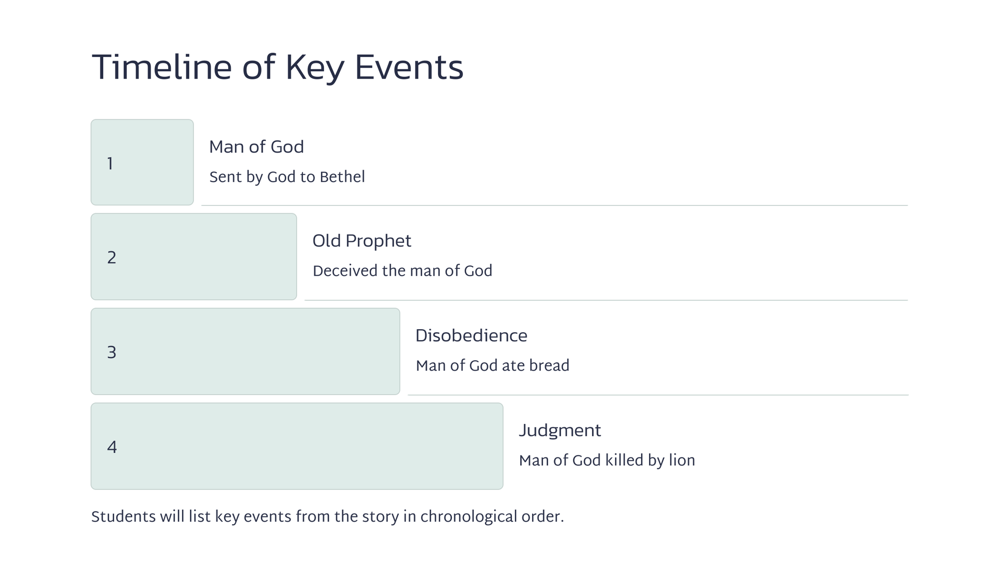Click the Man of God killed by lion text
This screenshot has width=1007, height=572.
coord(607,460)
